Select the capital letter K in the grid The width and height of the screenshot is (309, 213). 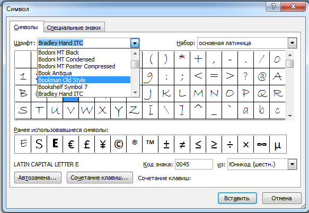click(166, 93)
